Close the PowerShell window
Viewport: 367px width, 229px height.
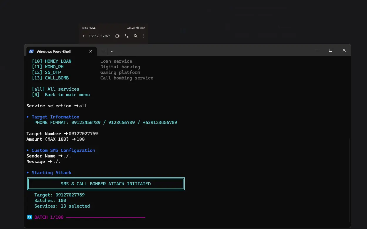tap(344, 50)
